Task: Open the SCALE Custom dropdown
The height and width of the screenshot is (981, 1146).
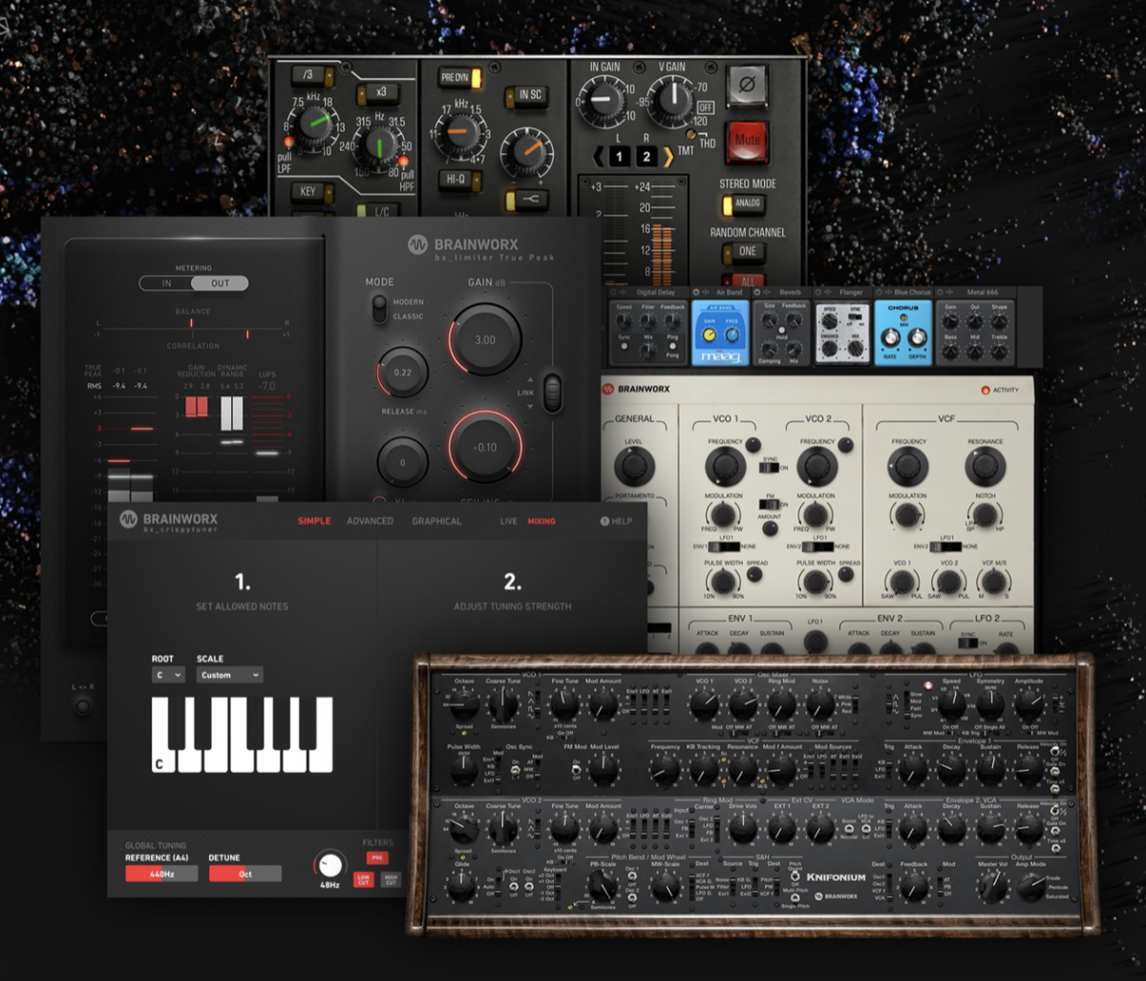Action: [229, 674]
